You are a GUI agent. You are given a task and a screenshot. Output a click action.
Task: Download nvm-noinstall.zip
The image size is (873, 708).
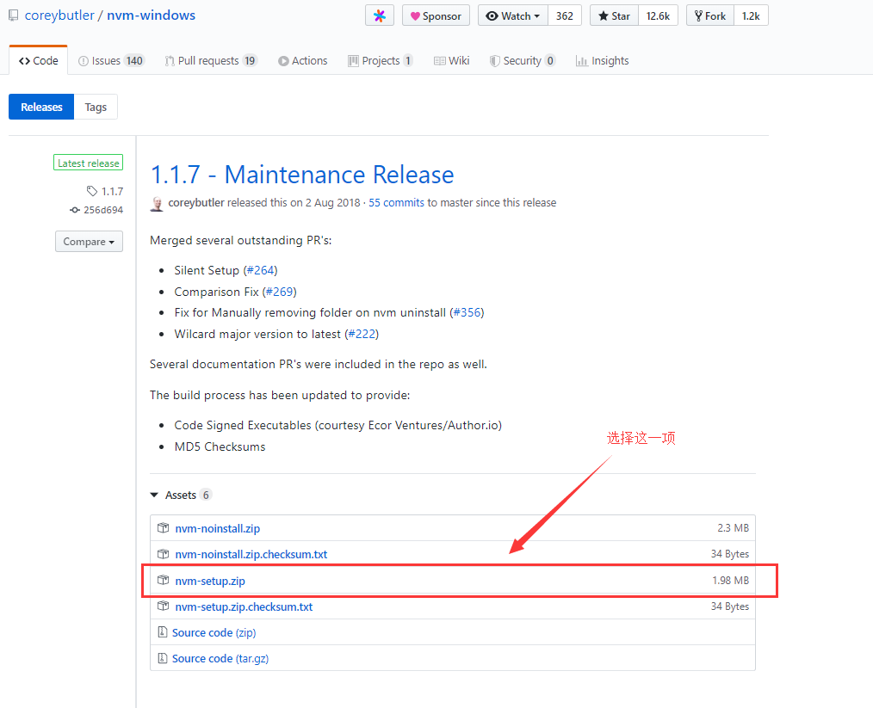(218, 528)
